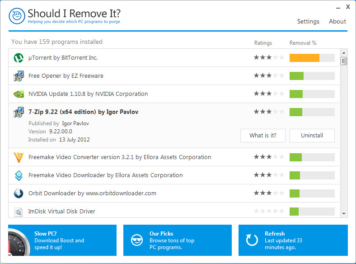Click the star rating for Orbit Downloader
356x264 pixels.
coord(269,193)
